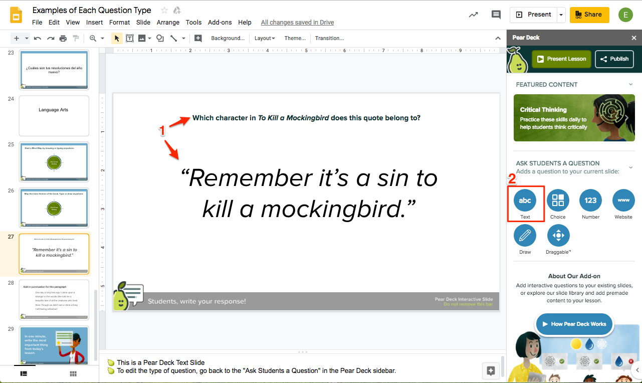This screenshot has height=383, width=642.
Task: Open the Present options dropdown arrow
Action: [x=561, y=15]
